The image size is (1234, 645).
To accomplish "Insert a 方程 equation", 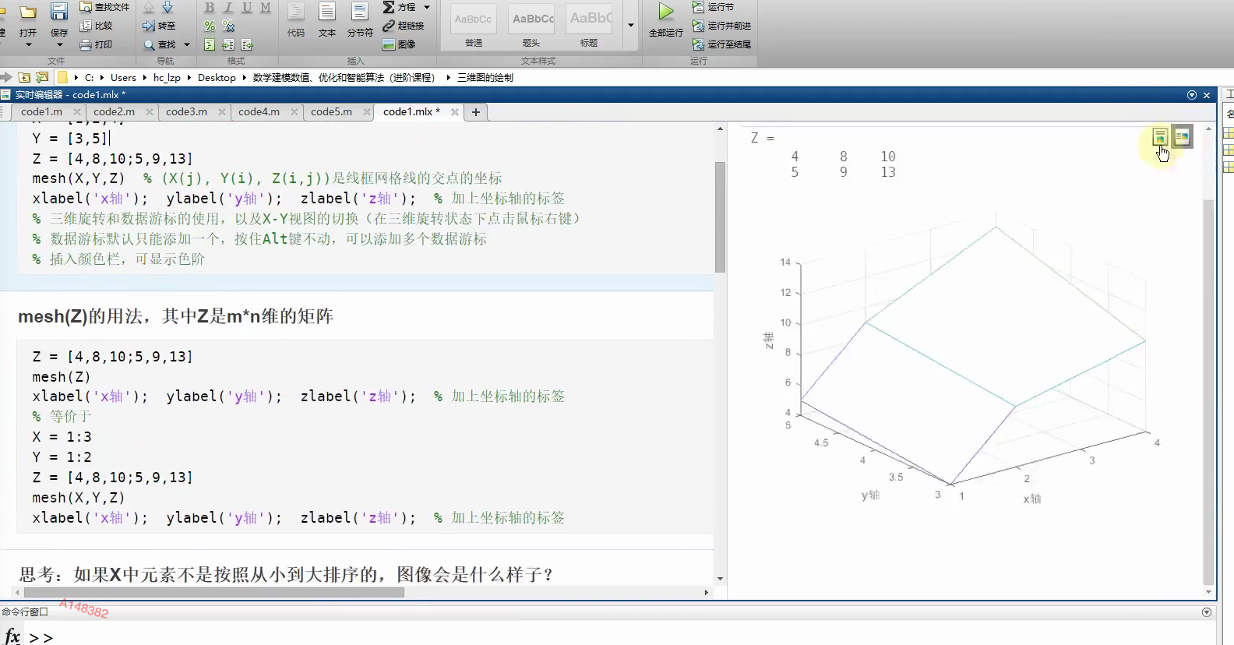I will (400, 7).
